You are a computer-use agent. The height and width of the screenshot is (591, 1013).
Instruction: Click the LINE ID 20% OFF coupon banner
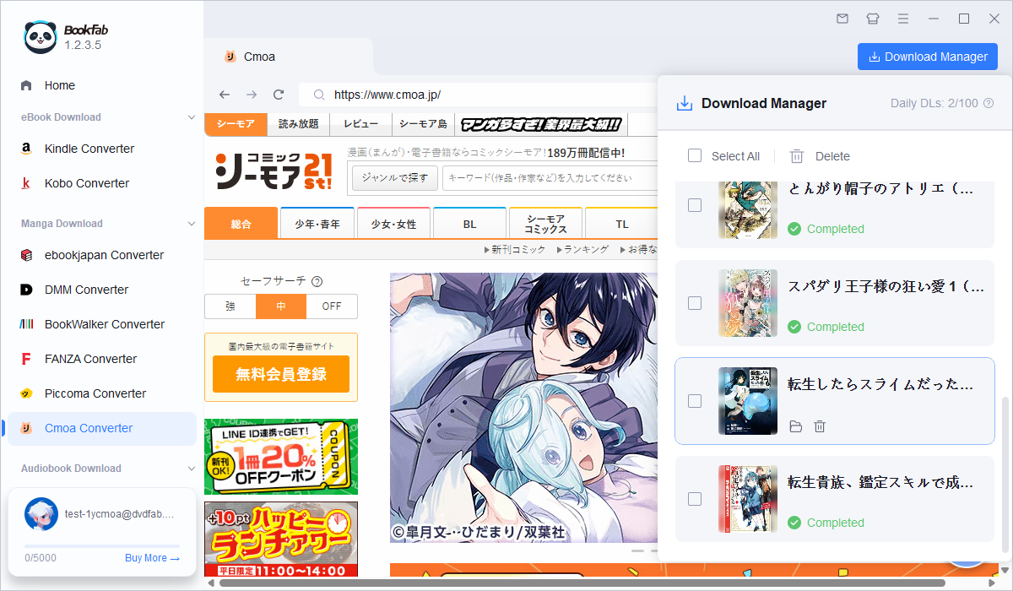point(281,457)
